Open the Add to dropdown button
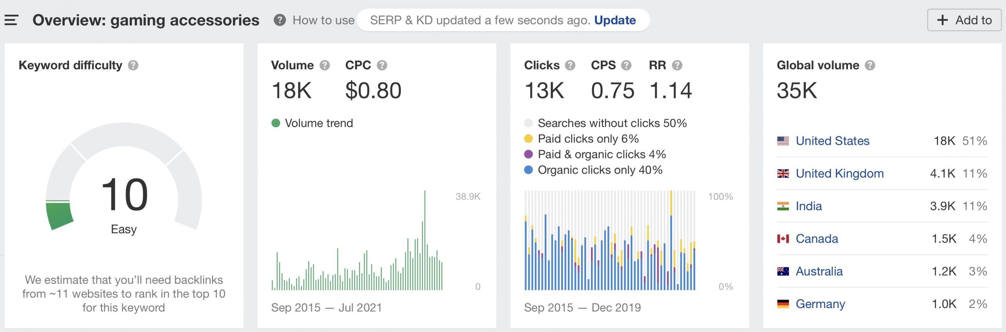This screenshot has width=1006, height=332. pyautogui.click(x=964, y=20)
